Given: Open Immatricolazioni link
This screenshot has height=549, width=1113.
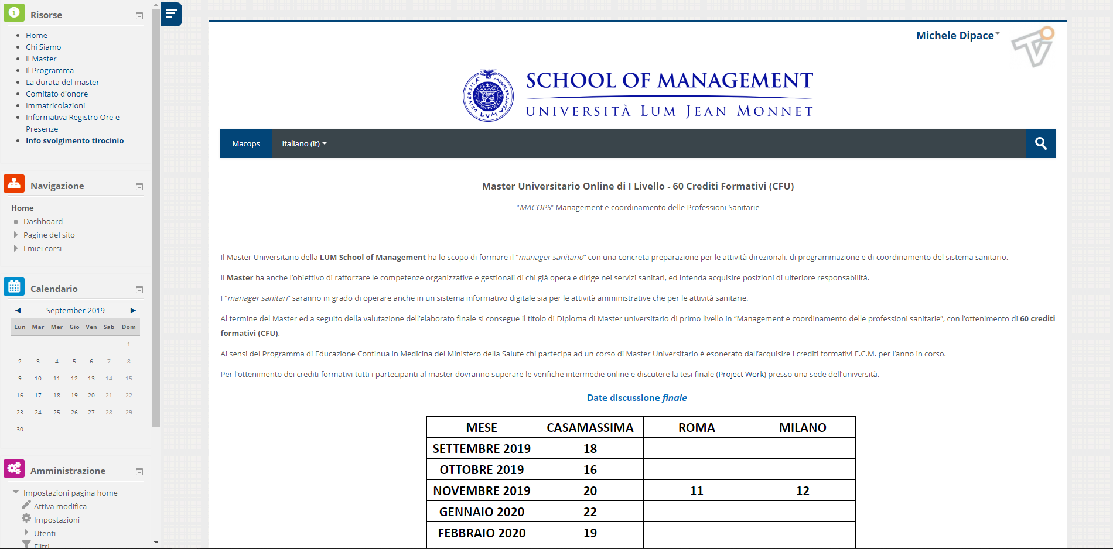Looking at the screenshot, I should click(x=55, y=105).
